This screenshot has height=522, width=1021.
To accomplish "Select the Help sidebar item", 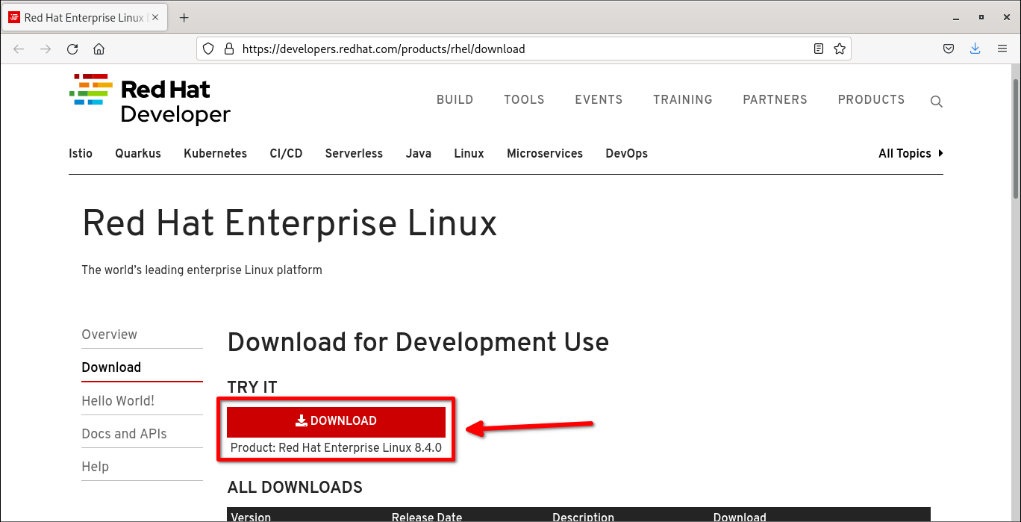I will tap(95, 467).
